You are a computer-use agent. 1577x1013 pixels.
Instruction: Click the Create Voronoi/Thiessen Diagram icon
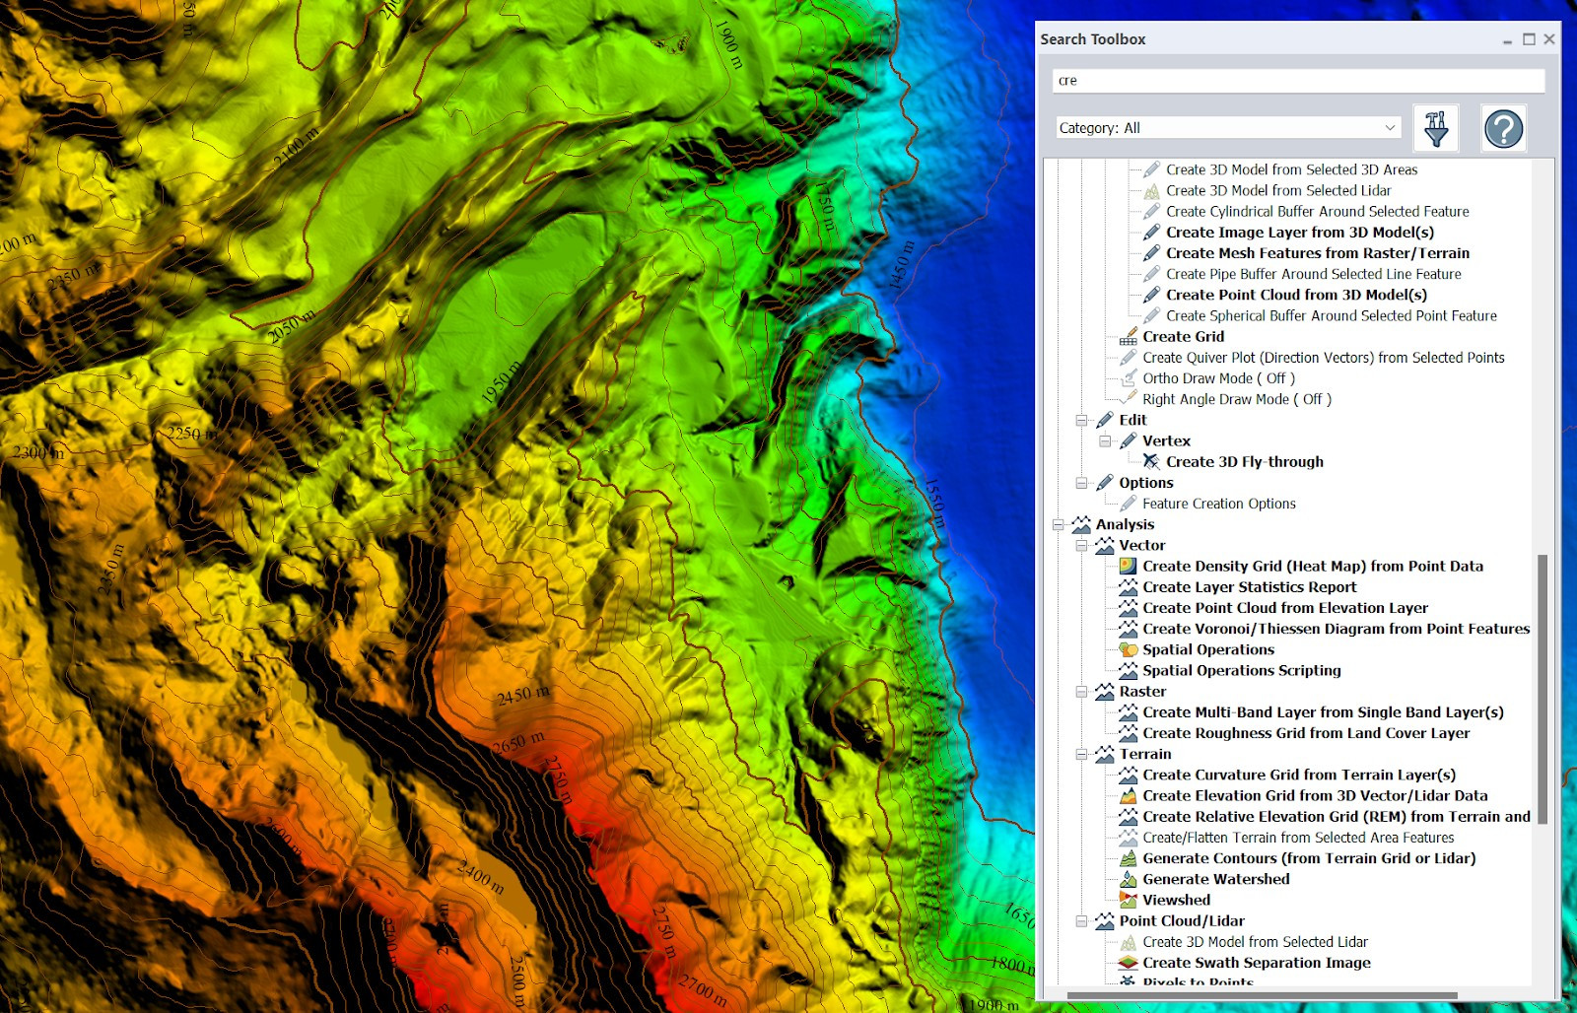click(1128, 629)
